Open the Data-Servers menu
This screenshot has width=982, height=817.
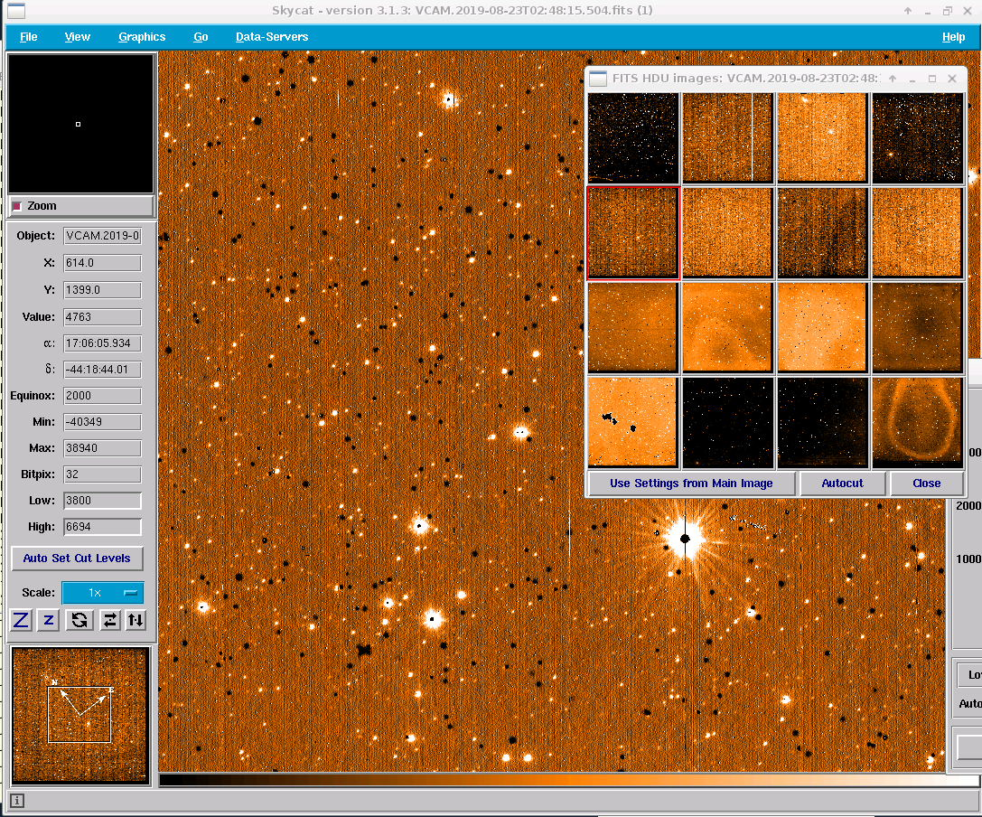(271, 37)
